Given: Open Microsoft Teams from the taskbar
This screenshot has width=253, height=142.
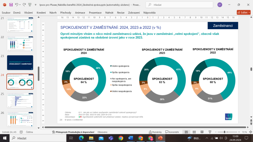Looking at the screenshot, I should (x=111, y=138).
